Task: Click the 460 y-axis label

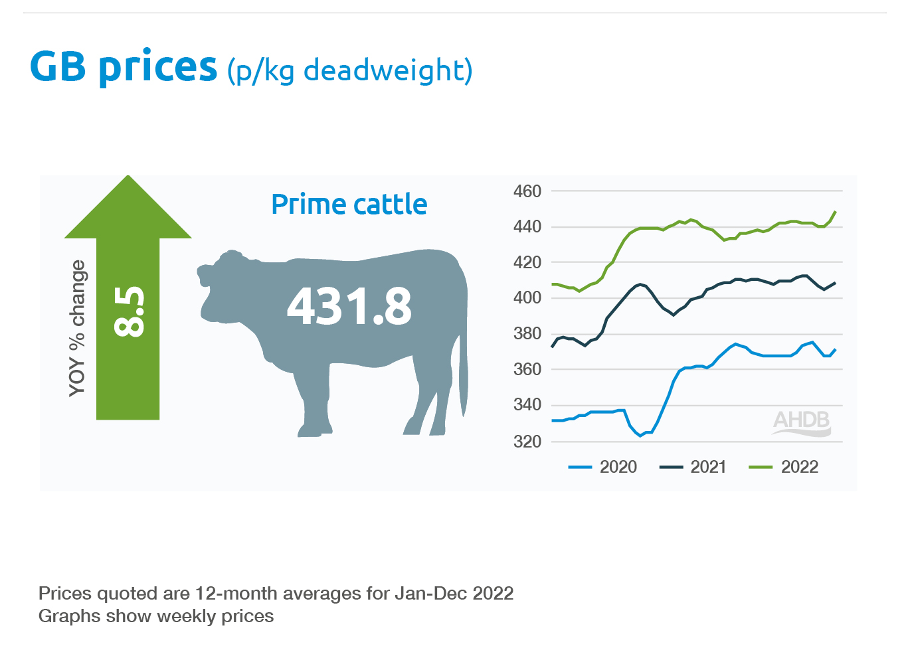Action: 527,192
